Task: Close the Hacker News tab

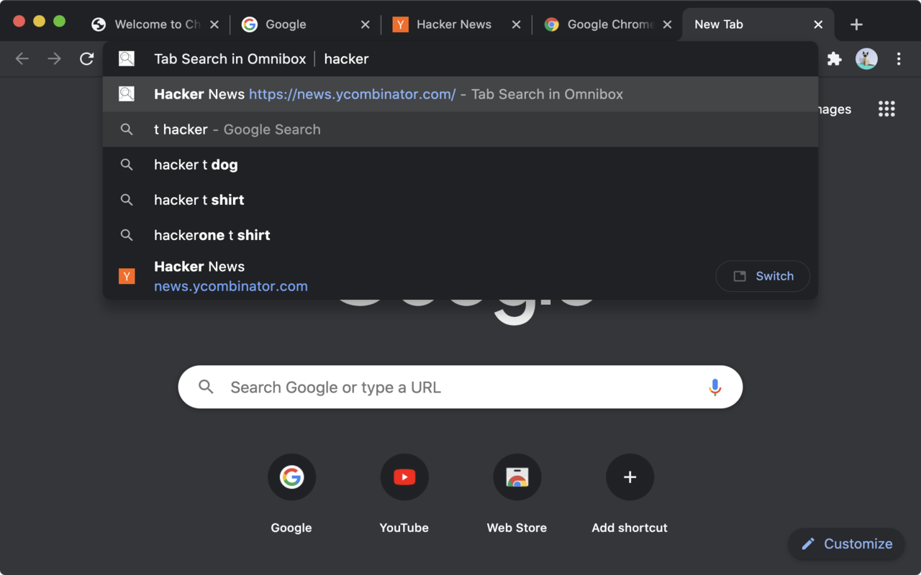Action: pyautogui.click(x=516, y=24)
